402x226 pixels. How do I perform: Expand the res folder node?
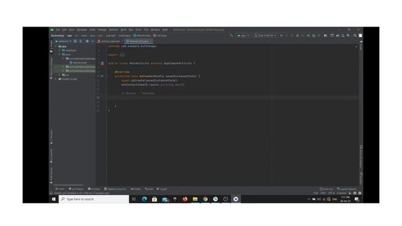[60, 75]
